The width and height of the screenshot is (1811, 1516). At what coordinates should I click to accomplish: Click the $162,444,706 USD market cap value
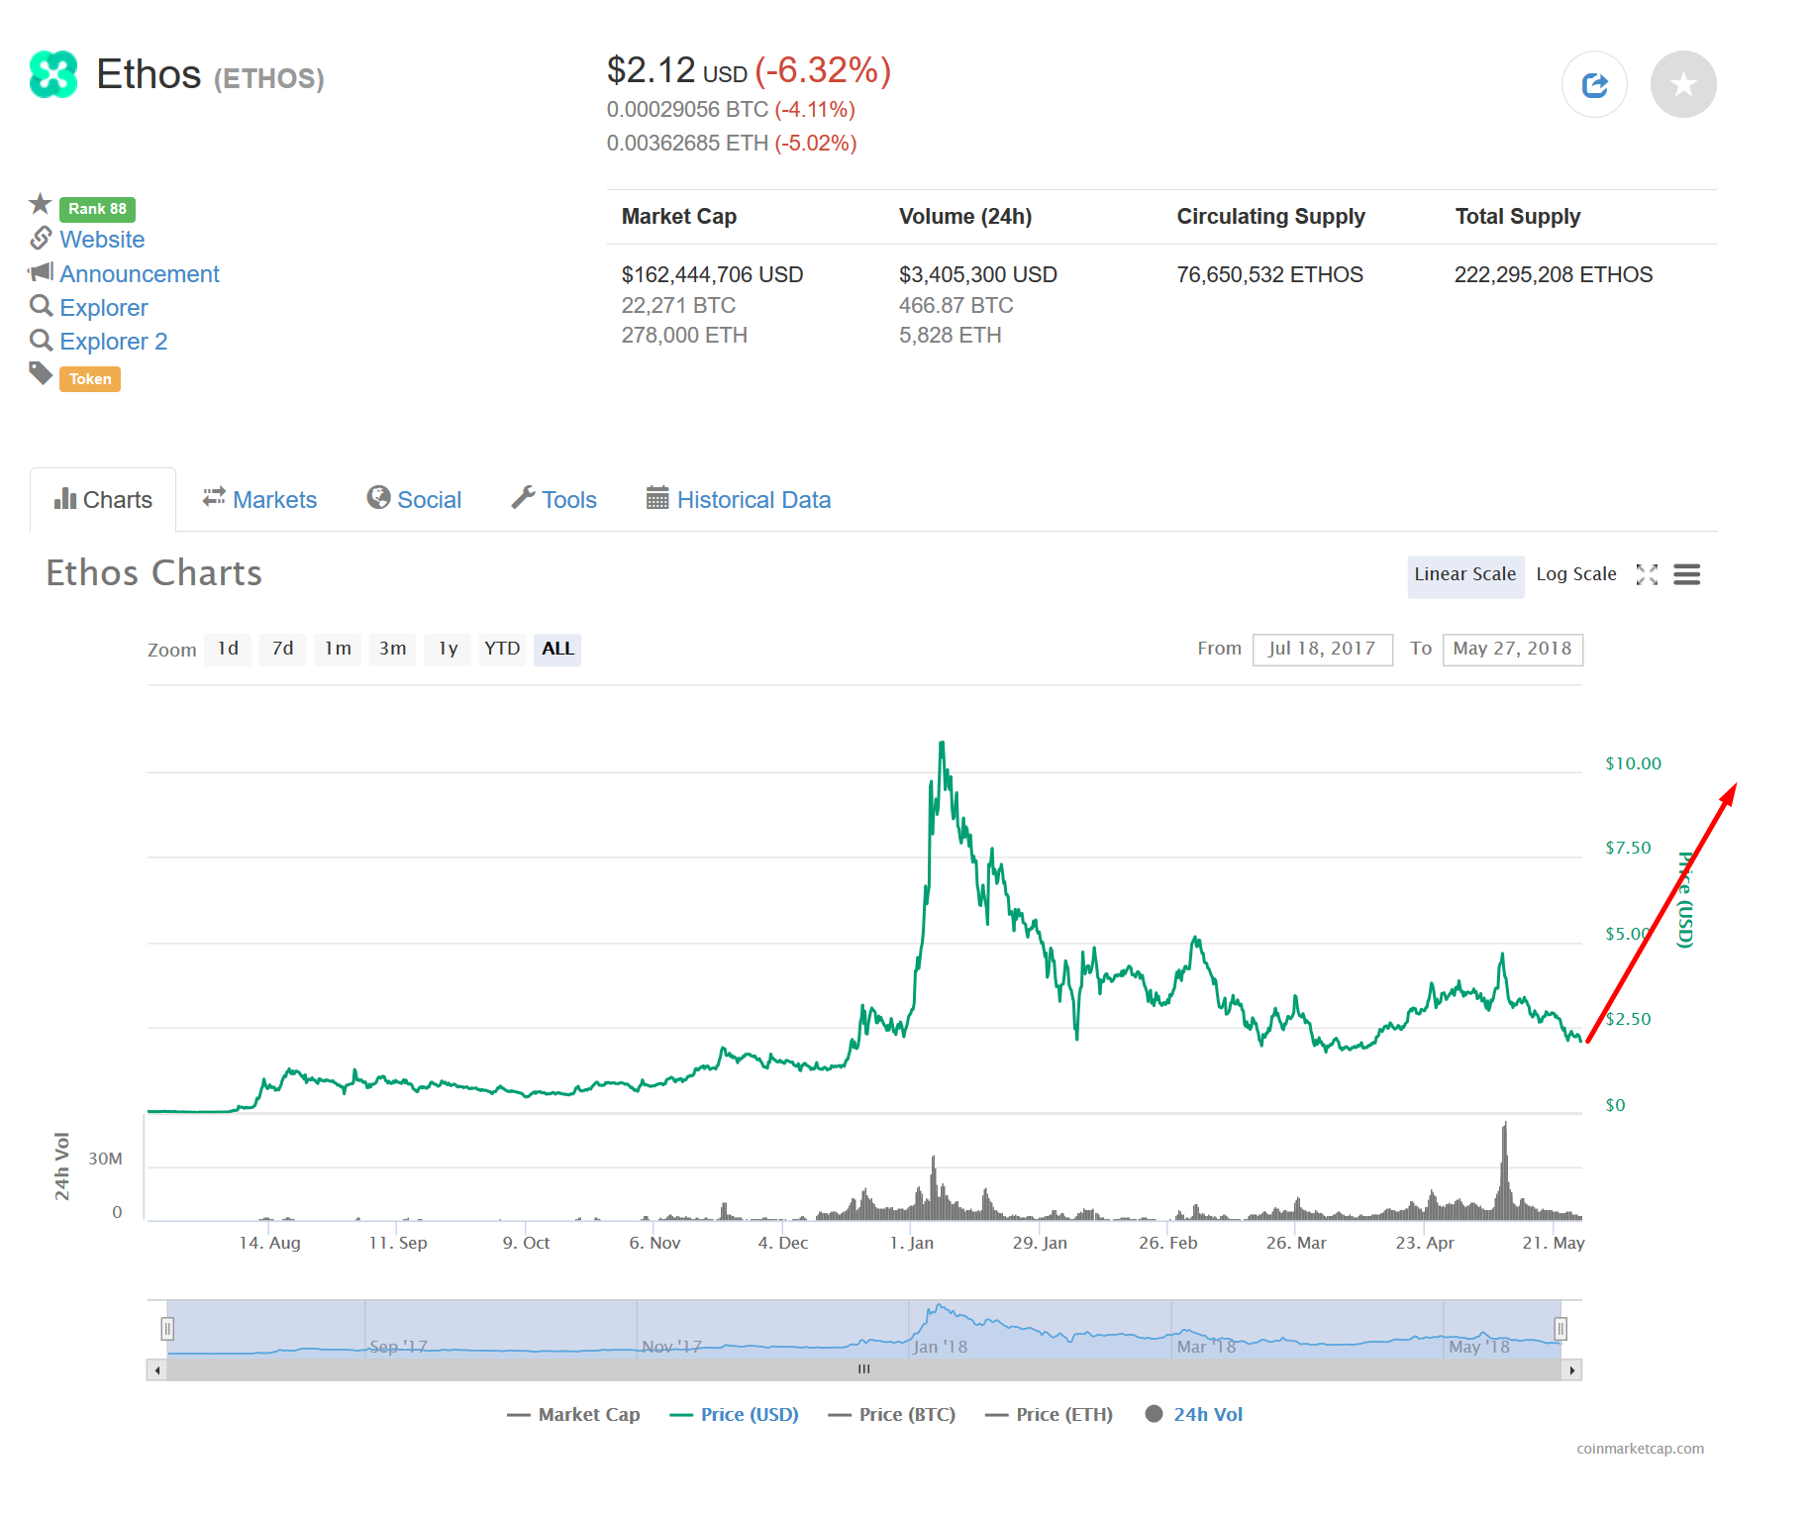(x=713, y=275)
